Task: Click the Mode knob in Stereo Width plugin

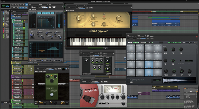Action: click(86, 61)
